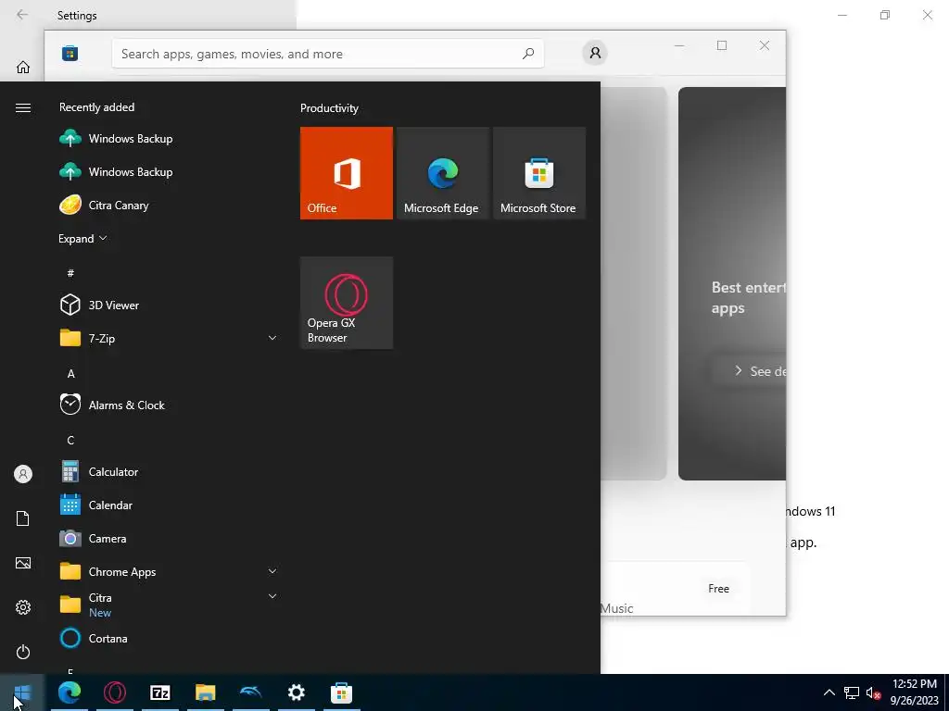Open the first Windows Backup entry
Viewport: 949px width, 711px height.
point(167,139)
